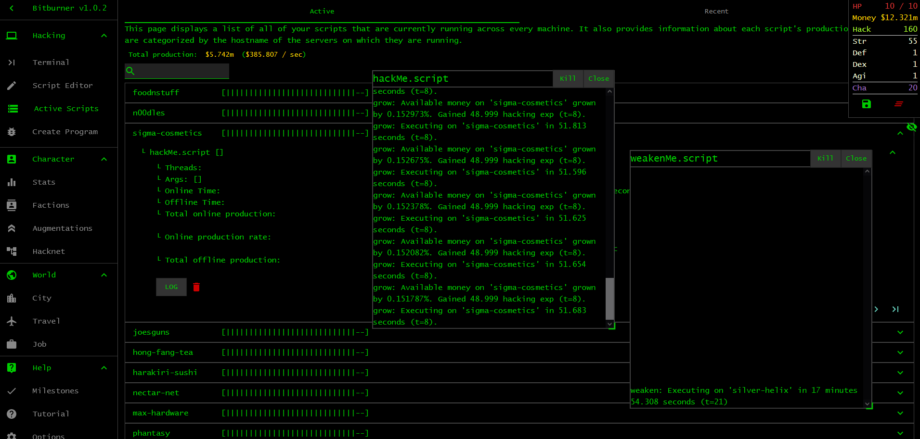
Task: Click the City buildings icon
Action: [x=12, y=298]
